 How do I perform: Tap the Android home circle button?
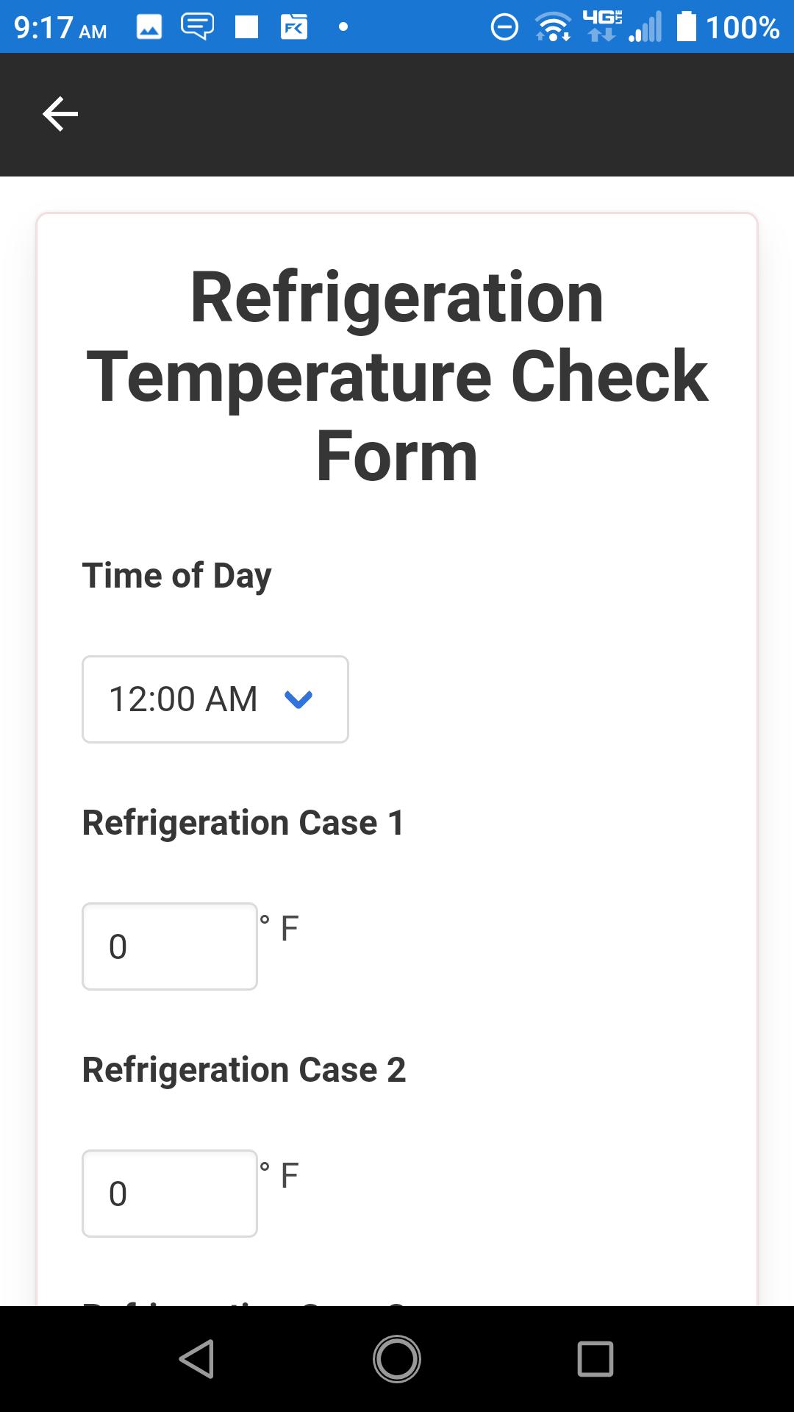(x=397, y=1358)
